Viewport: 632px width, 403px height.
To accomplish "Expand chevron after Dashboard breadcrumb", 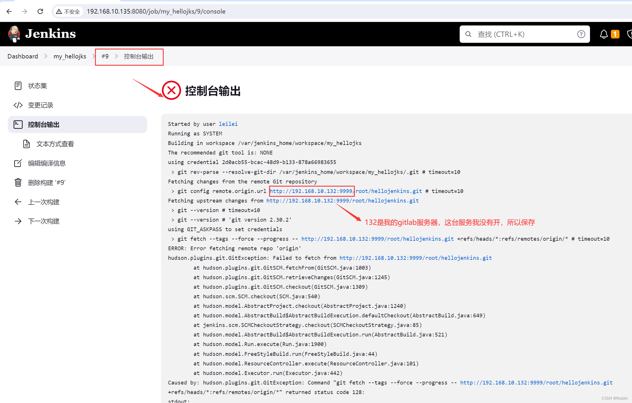I will click(46, 56).
